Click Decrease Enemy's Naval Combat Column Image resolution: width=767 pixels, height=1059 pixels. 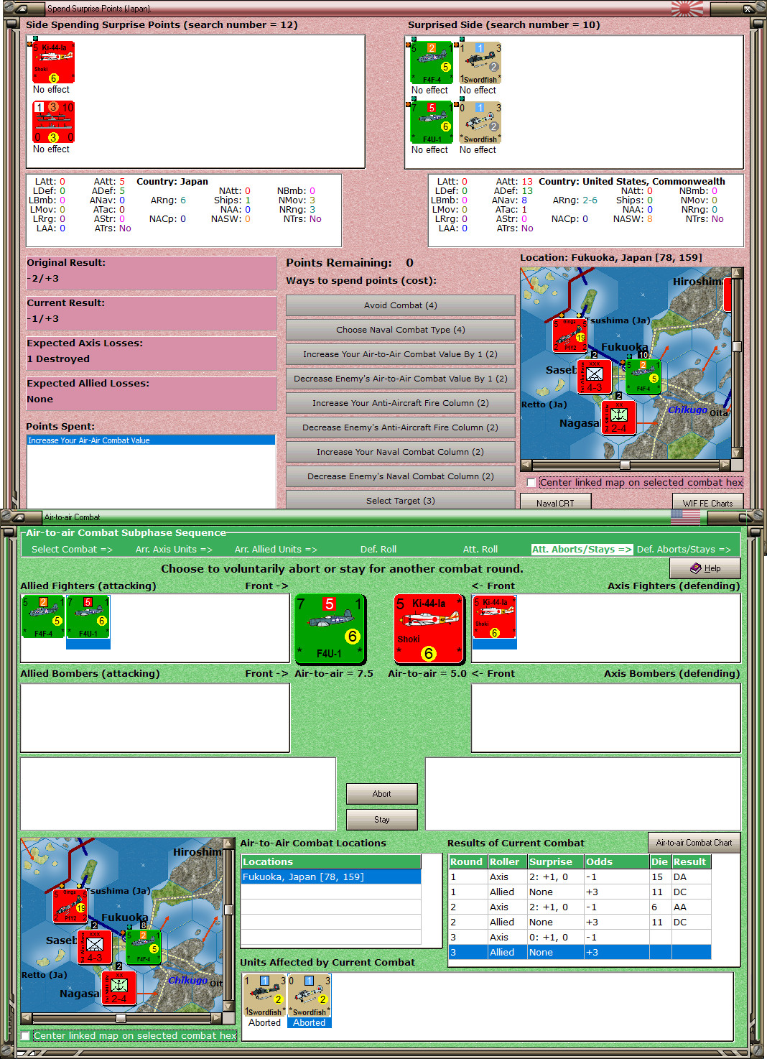(x=401, y=476)
